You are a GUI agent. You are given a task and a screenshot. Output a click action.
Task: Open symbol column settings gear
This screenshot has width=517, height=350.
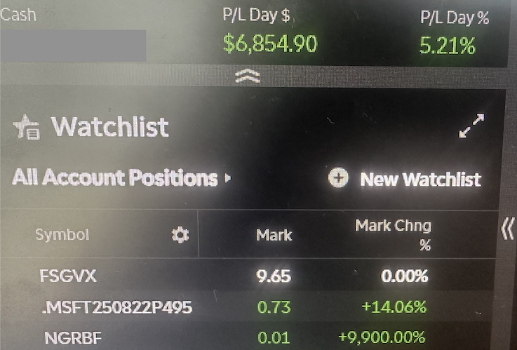(x=180, y=235)
